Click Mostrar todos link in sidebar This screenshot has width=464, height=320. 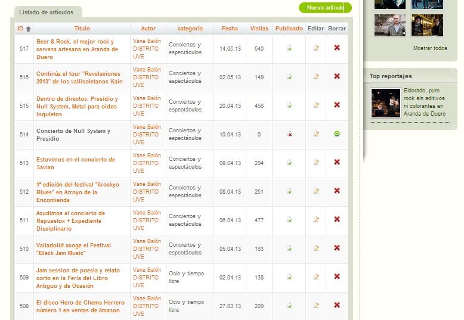[430, 48]
